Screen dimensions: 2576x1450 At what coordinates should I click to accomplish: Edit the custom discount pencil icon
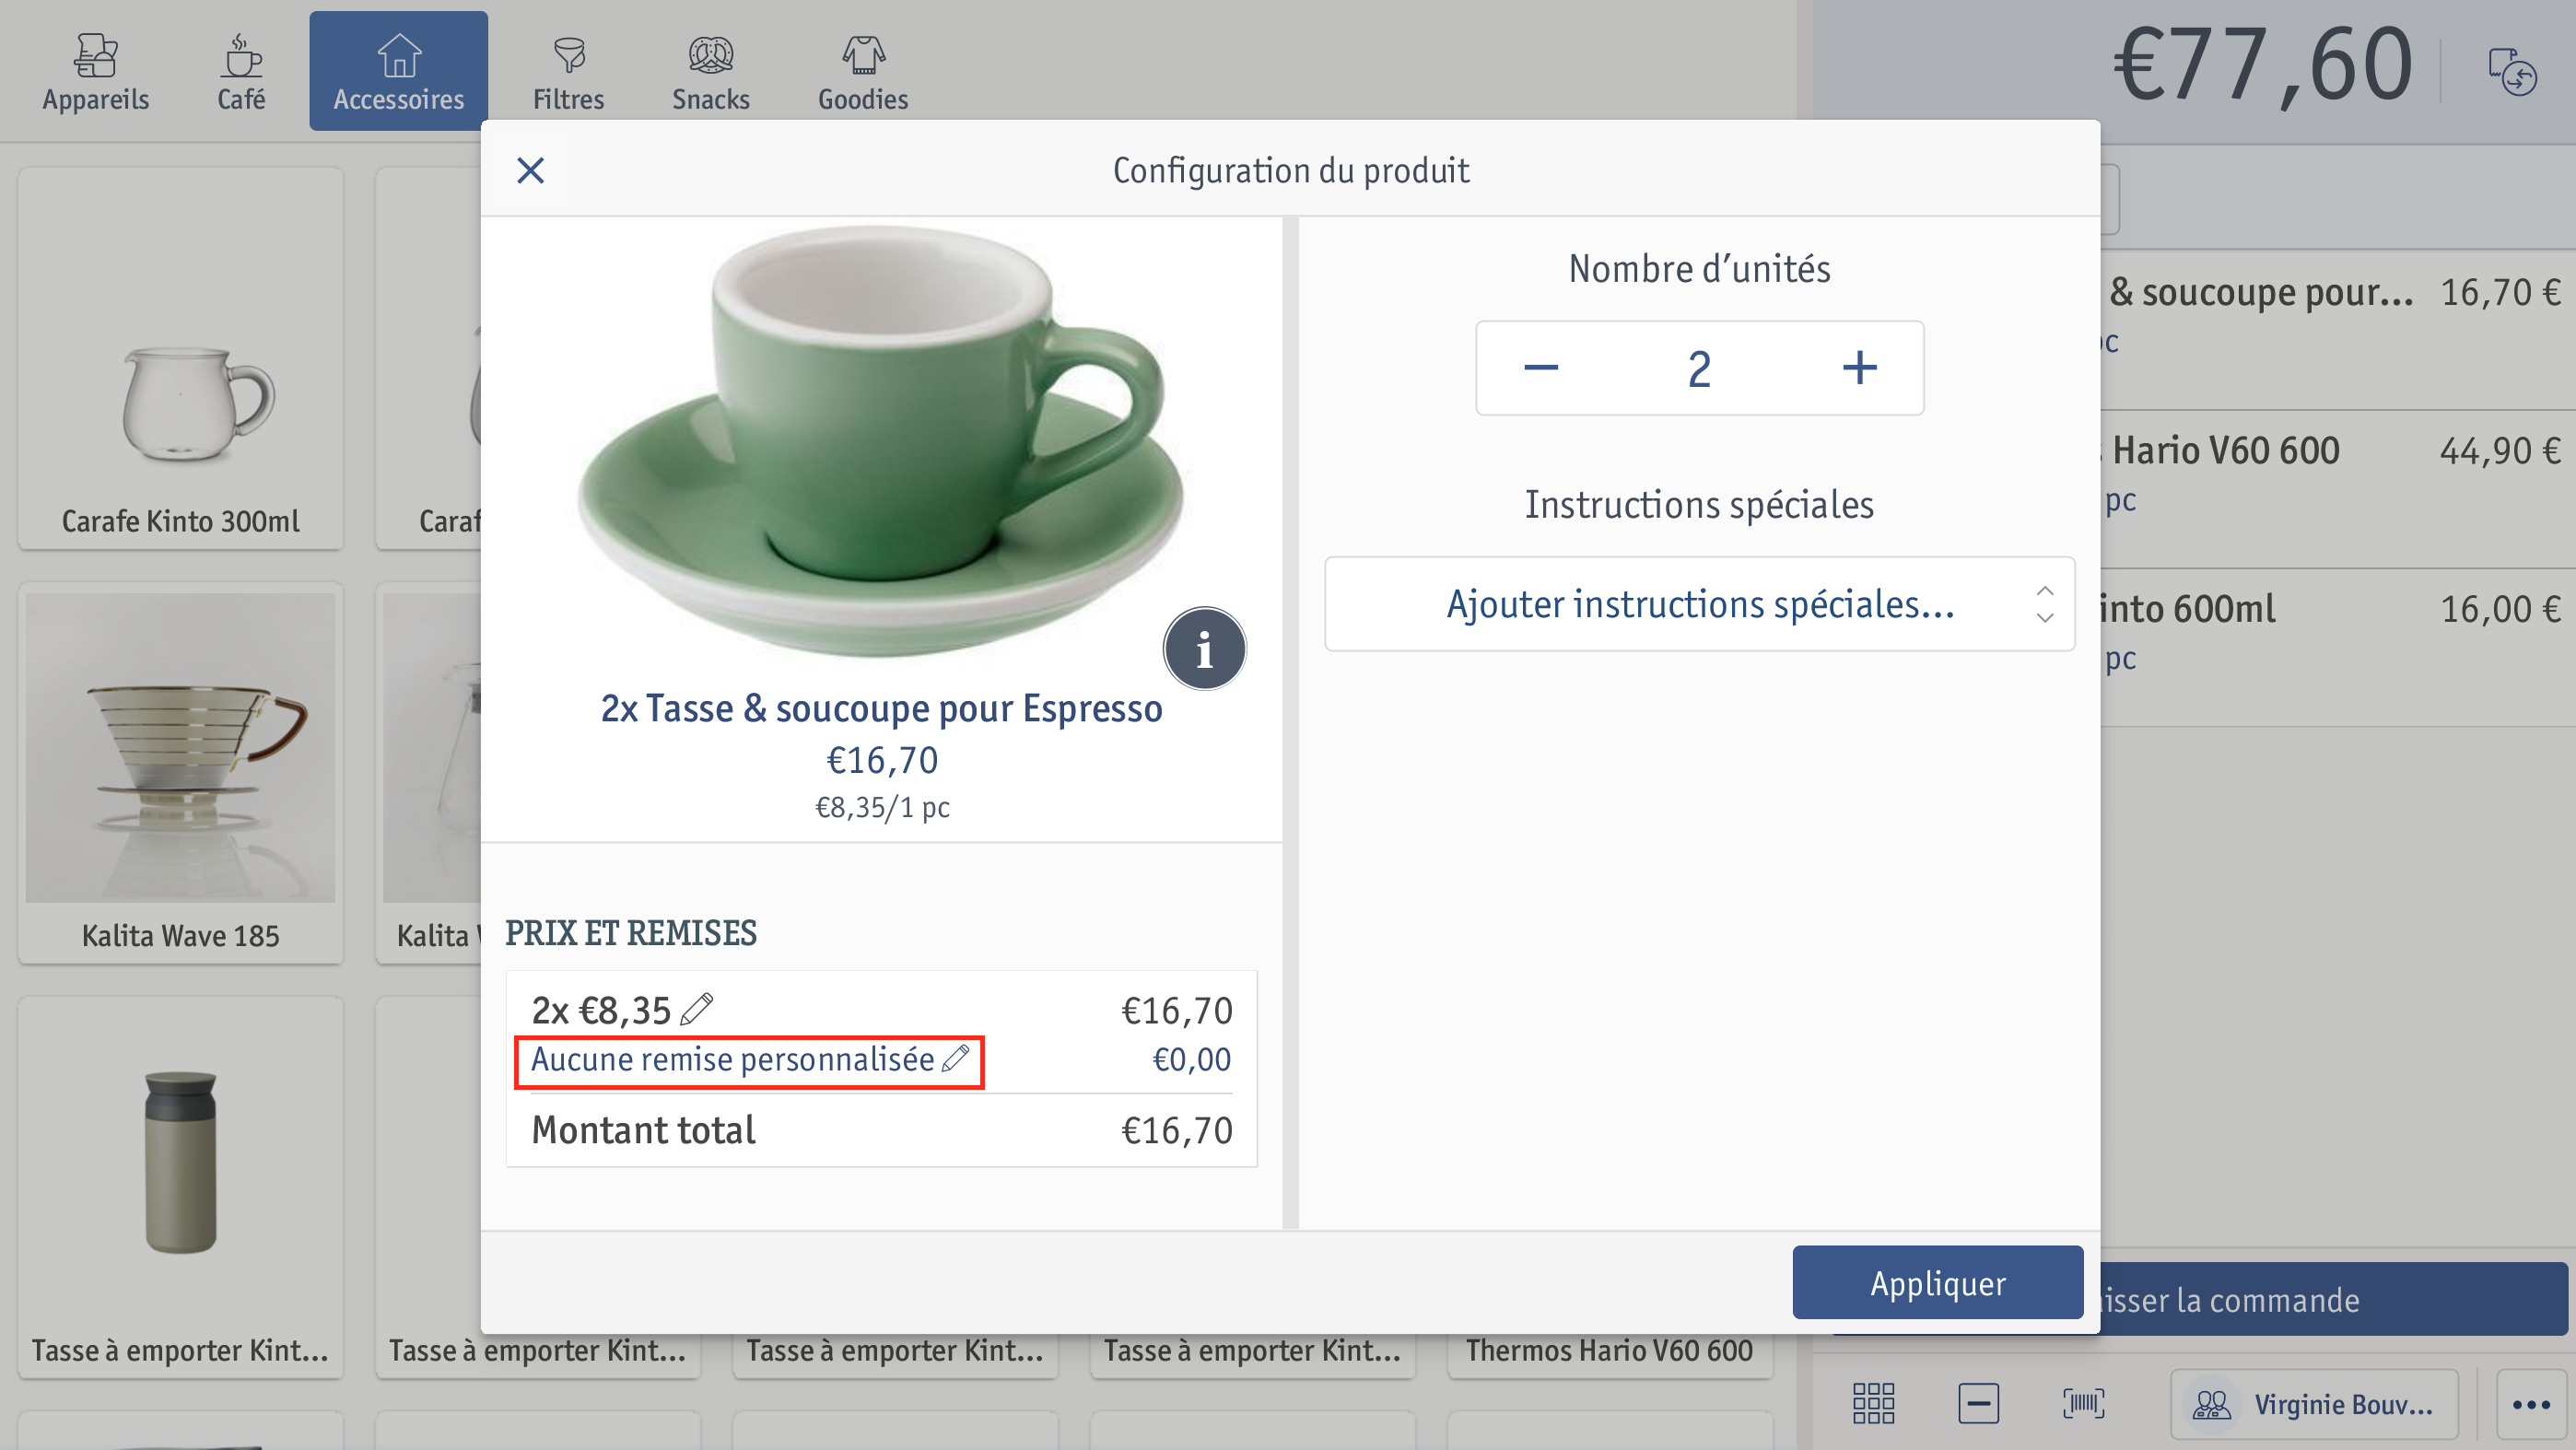[956, 1058]
